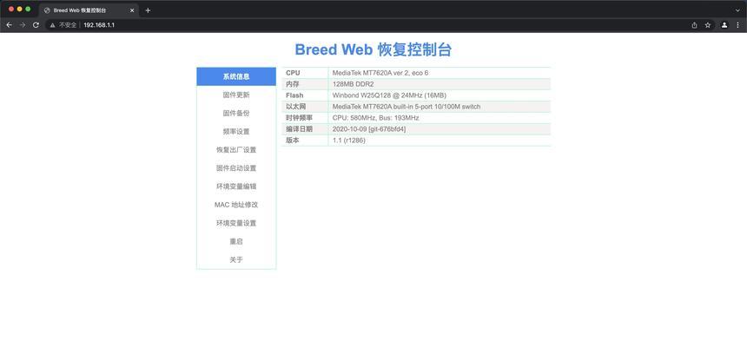Viewport: 747px width, 347px height.
Task: Expand the tab search chevron
Action: 738,10
